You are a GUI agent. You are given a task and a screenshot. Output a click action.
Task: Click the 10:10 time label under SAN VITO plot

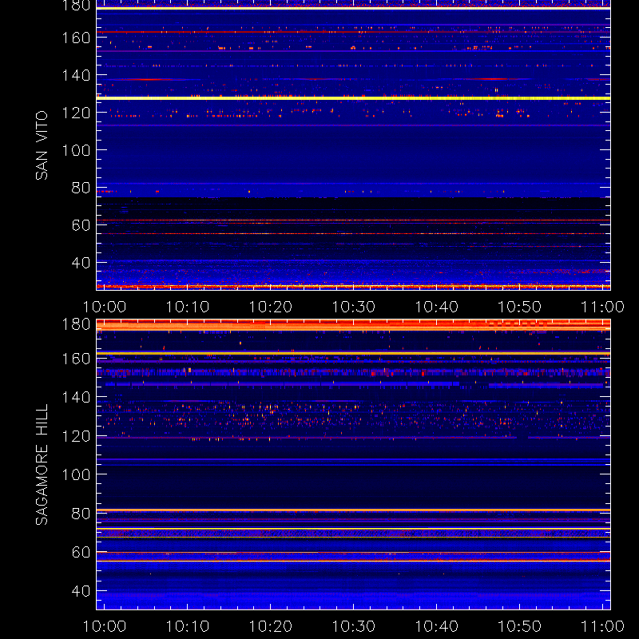tap(188, 307)
